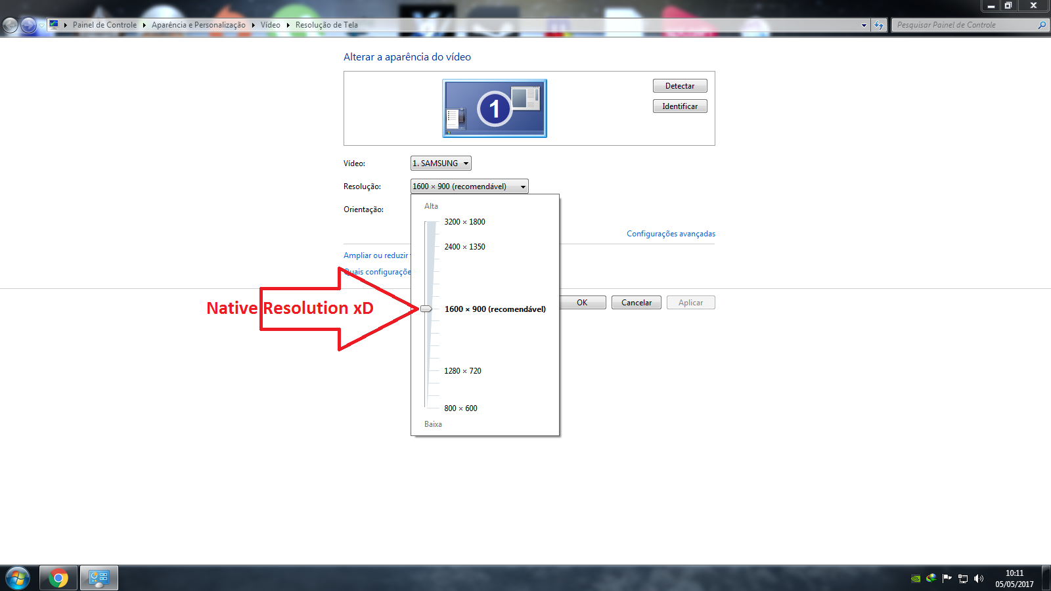Viewport: 1051px width, 591px height.
Task: Click the back navigation arrow
Action: click(11, 25)
